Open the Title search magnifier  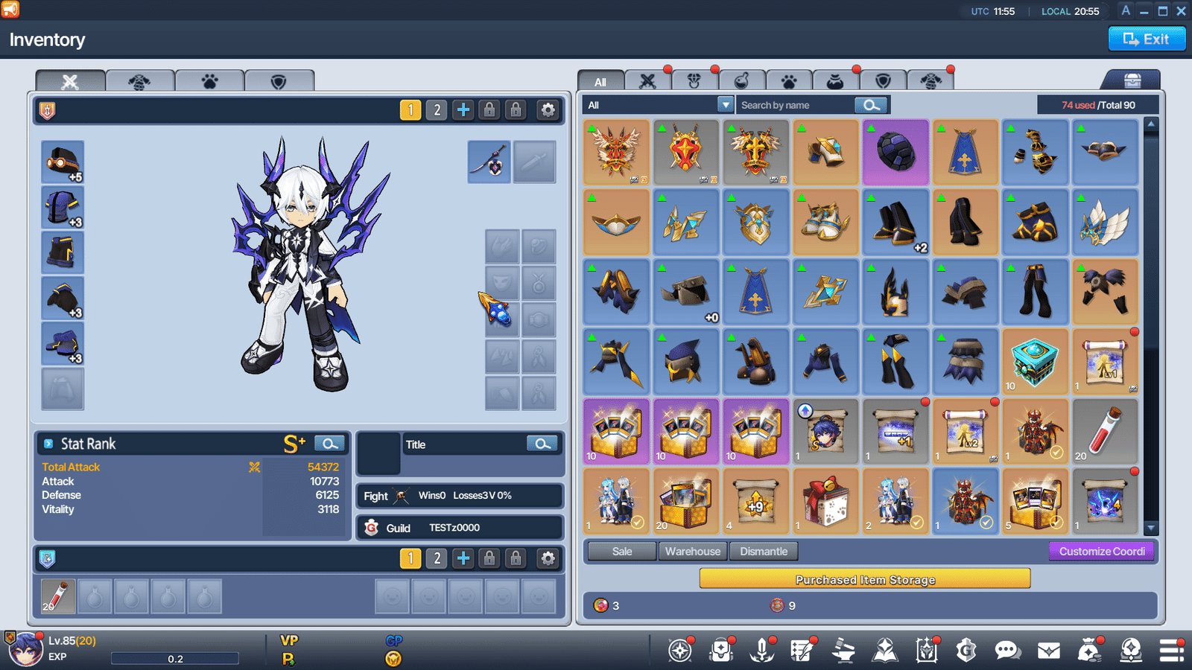[542, 444]
